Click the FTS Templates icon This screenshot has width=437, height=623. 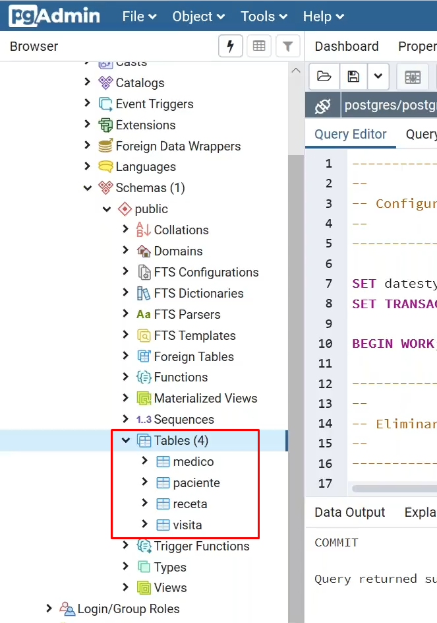144,336
